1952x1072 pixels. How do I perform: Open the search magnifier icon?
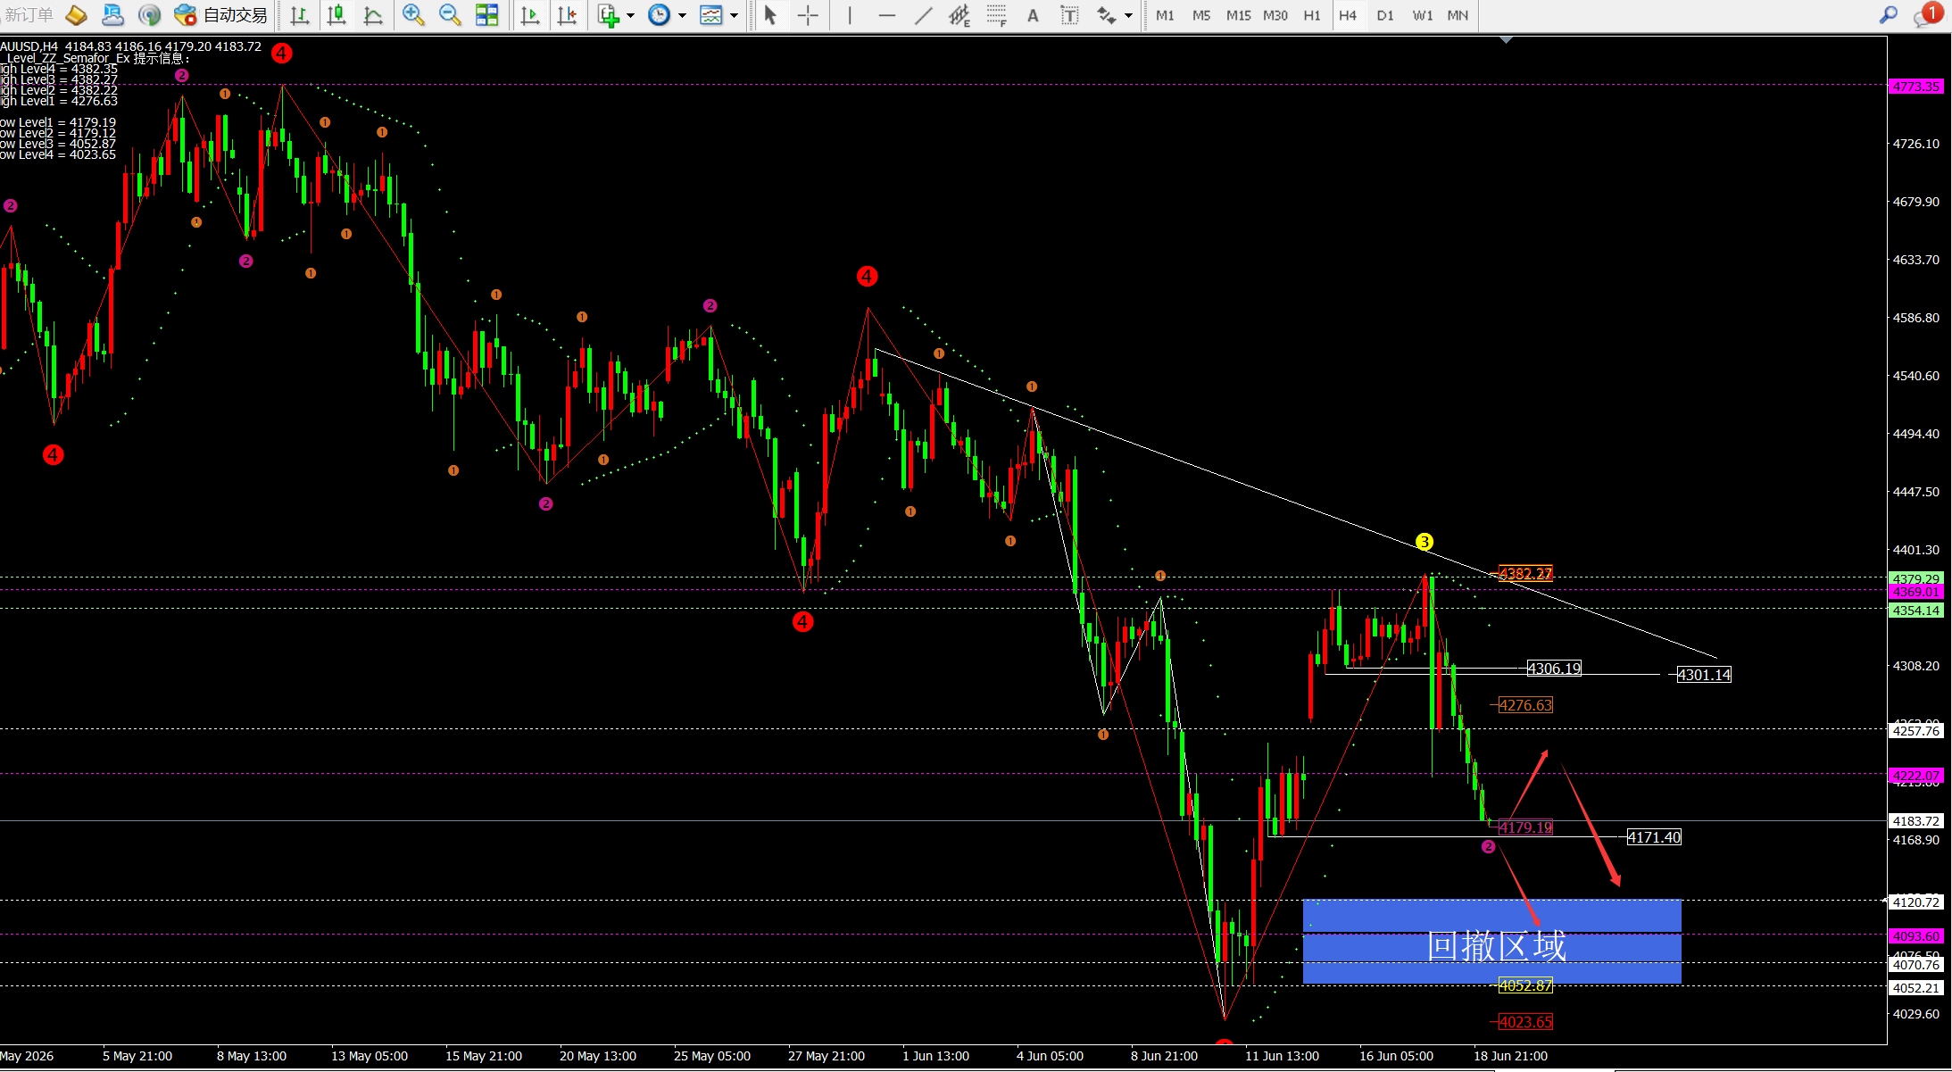1889,15
